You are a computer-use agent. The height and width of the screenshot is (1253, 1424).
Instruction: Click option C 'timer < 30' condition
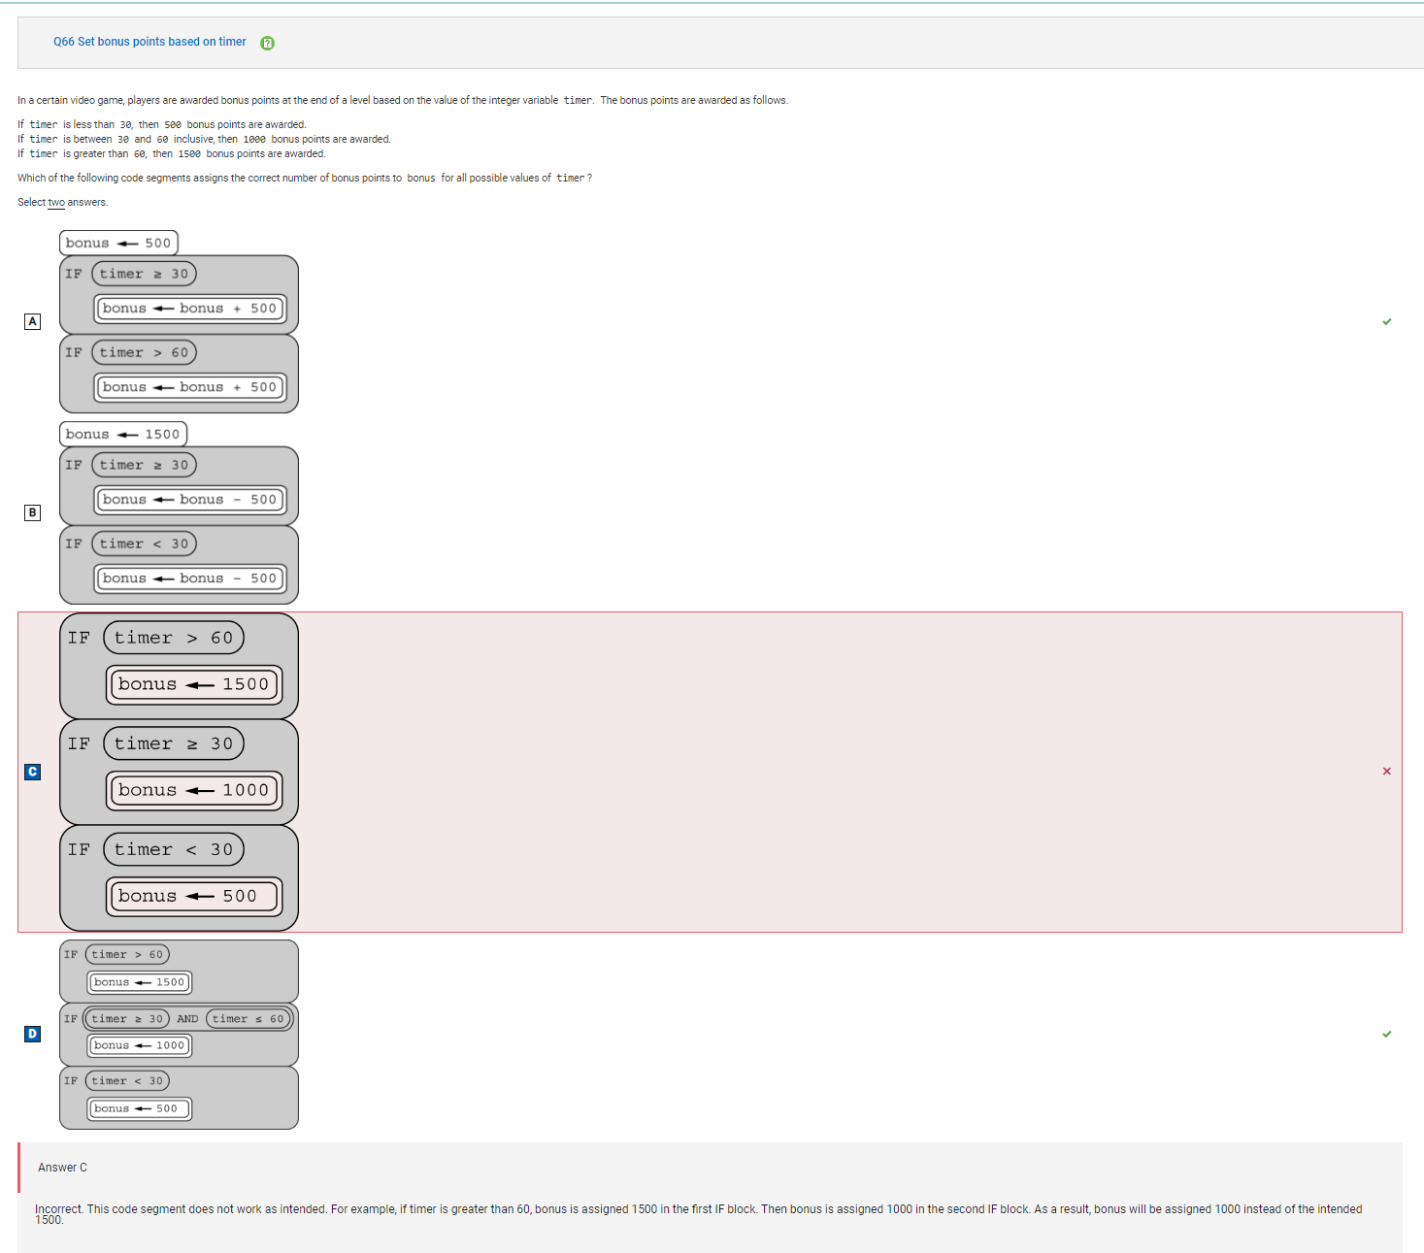[174, 849]
